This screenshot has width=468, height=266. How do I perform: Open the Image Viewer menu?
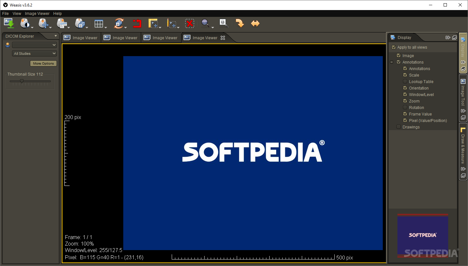pyautogui.click(x=37, y=14)
